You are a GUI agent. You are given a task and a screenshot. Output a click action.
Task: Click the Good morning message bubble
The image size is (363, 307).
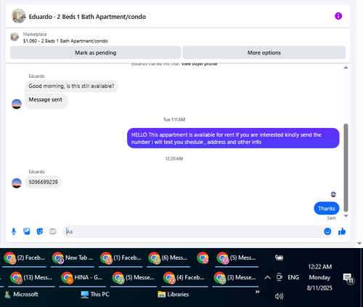[x=71, y=86]
